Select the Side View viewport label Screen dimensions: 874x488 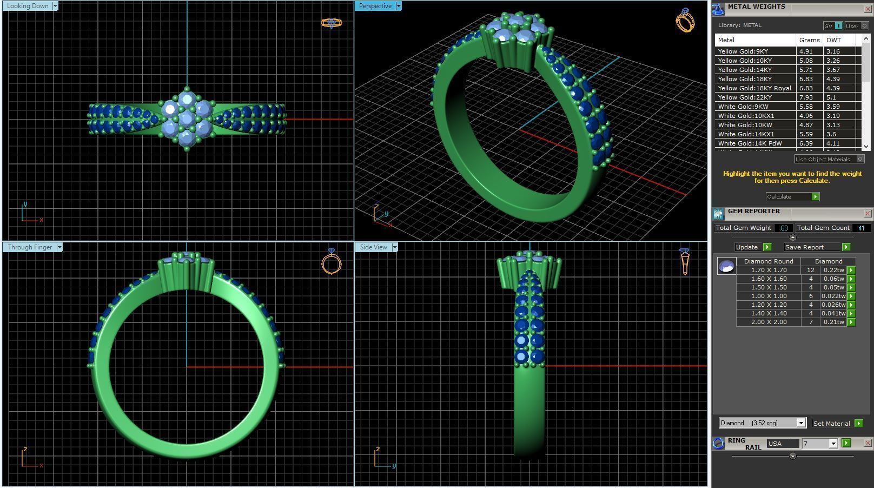(x=373, y=247)
